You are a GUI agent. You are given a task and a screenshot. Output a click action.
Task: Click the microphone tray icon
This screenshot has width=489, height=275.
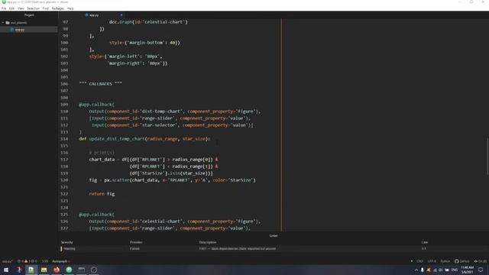423,270
